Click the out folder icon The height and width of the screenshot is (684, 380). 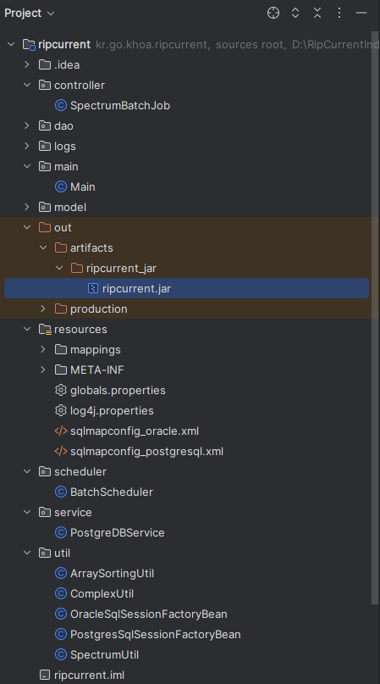point(45,227)
